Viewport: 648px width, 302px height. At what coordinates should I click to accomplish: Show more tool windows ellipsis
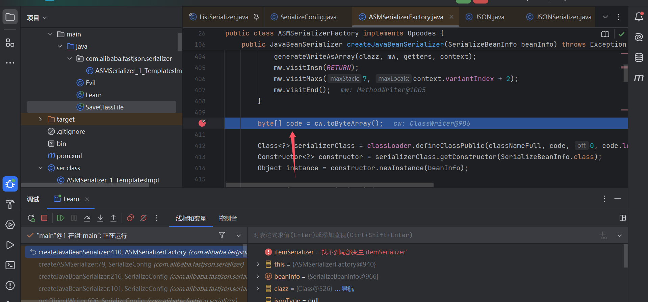coord(10,63)
